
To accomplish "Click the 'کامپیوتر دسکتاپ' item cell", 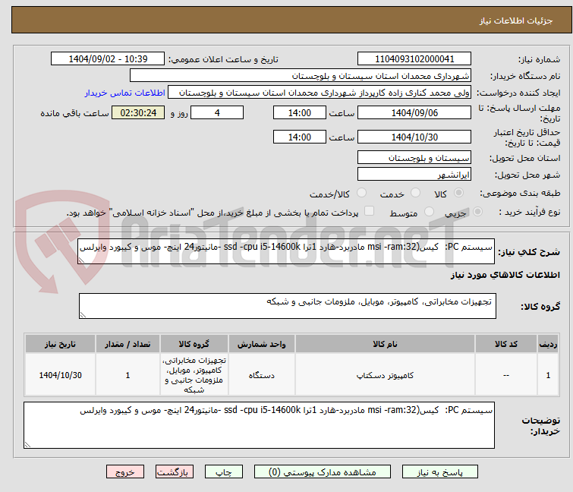I will pyautogui.click(x=385, y=375).
